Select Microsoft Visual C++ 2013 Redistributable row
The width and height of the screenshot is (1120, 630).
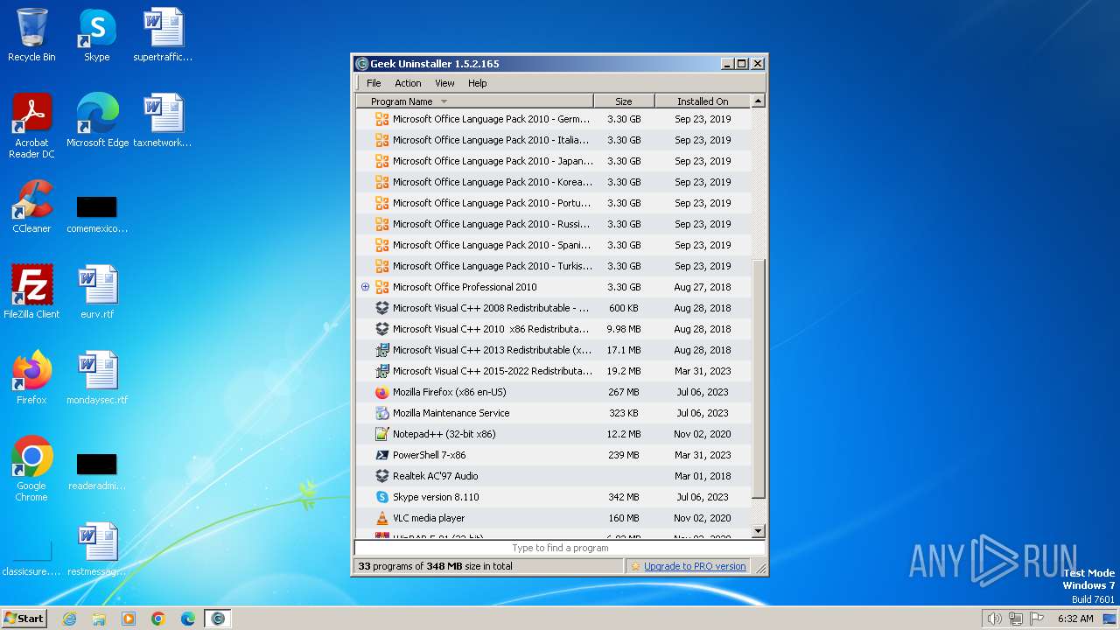point(554,350)
